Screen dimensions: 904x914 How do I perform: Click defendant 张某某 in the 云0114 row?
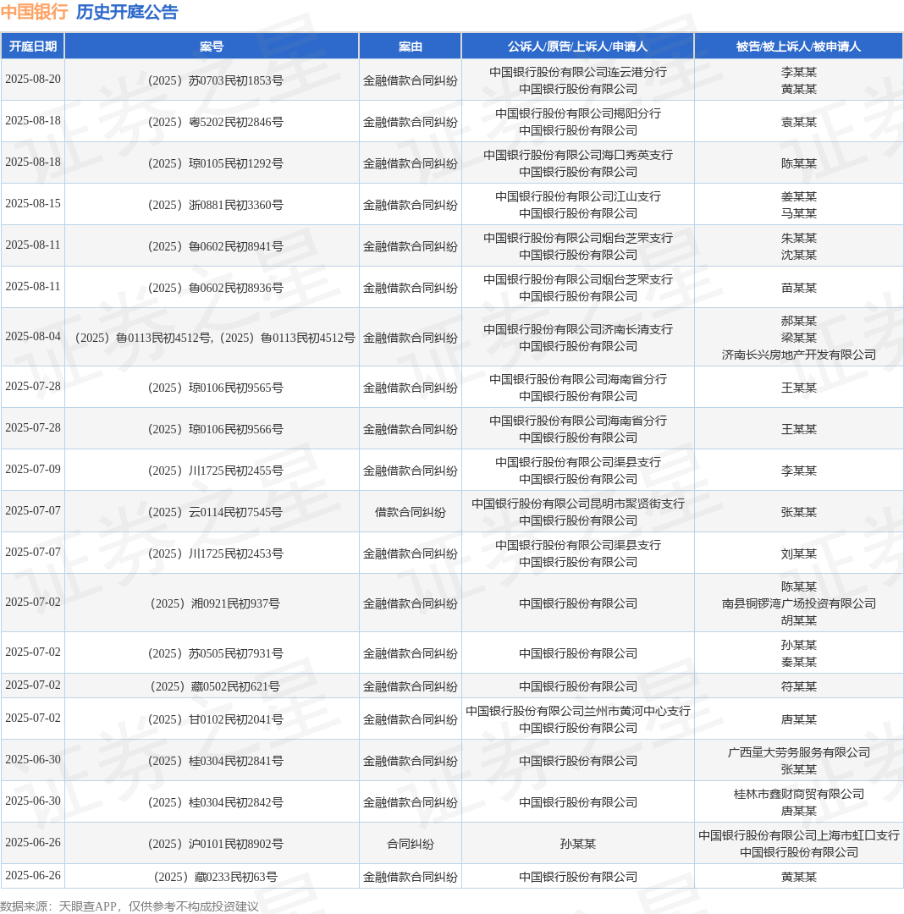click(798, 512)
